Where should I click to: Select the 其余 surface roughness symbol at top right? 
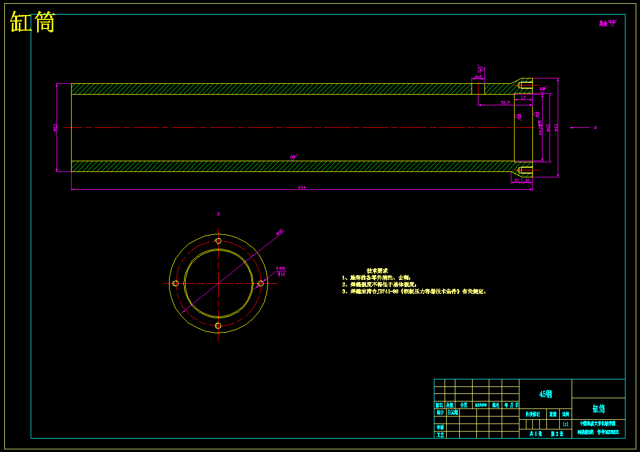[x=607, y=23]
